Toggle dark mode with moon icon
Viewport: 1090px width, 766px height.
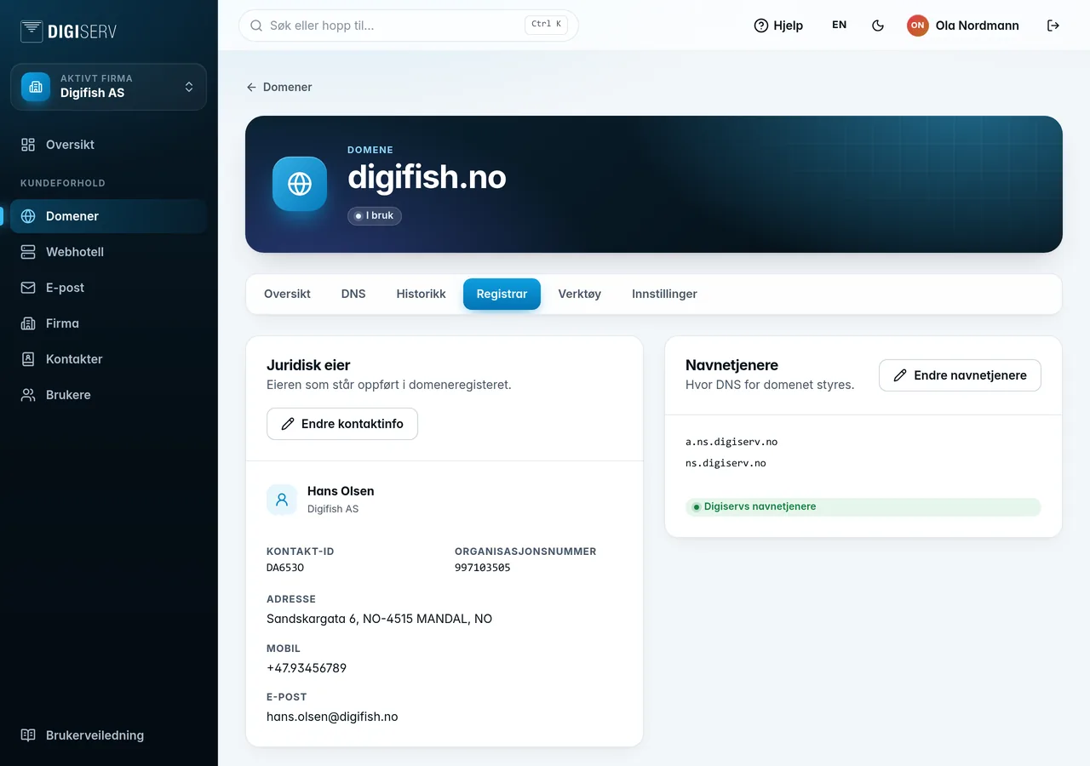click(x=878, y=26)
